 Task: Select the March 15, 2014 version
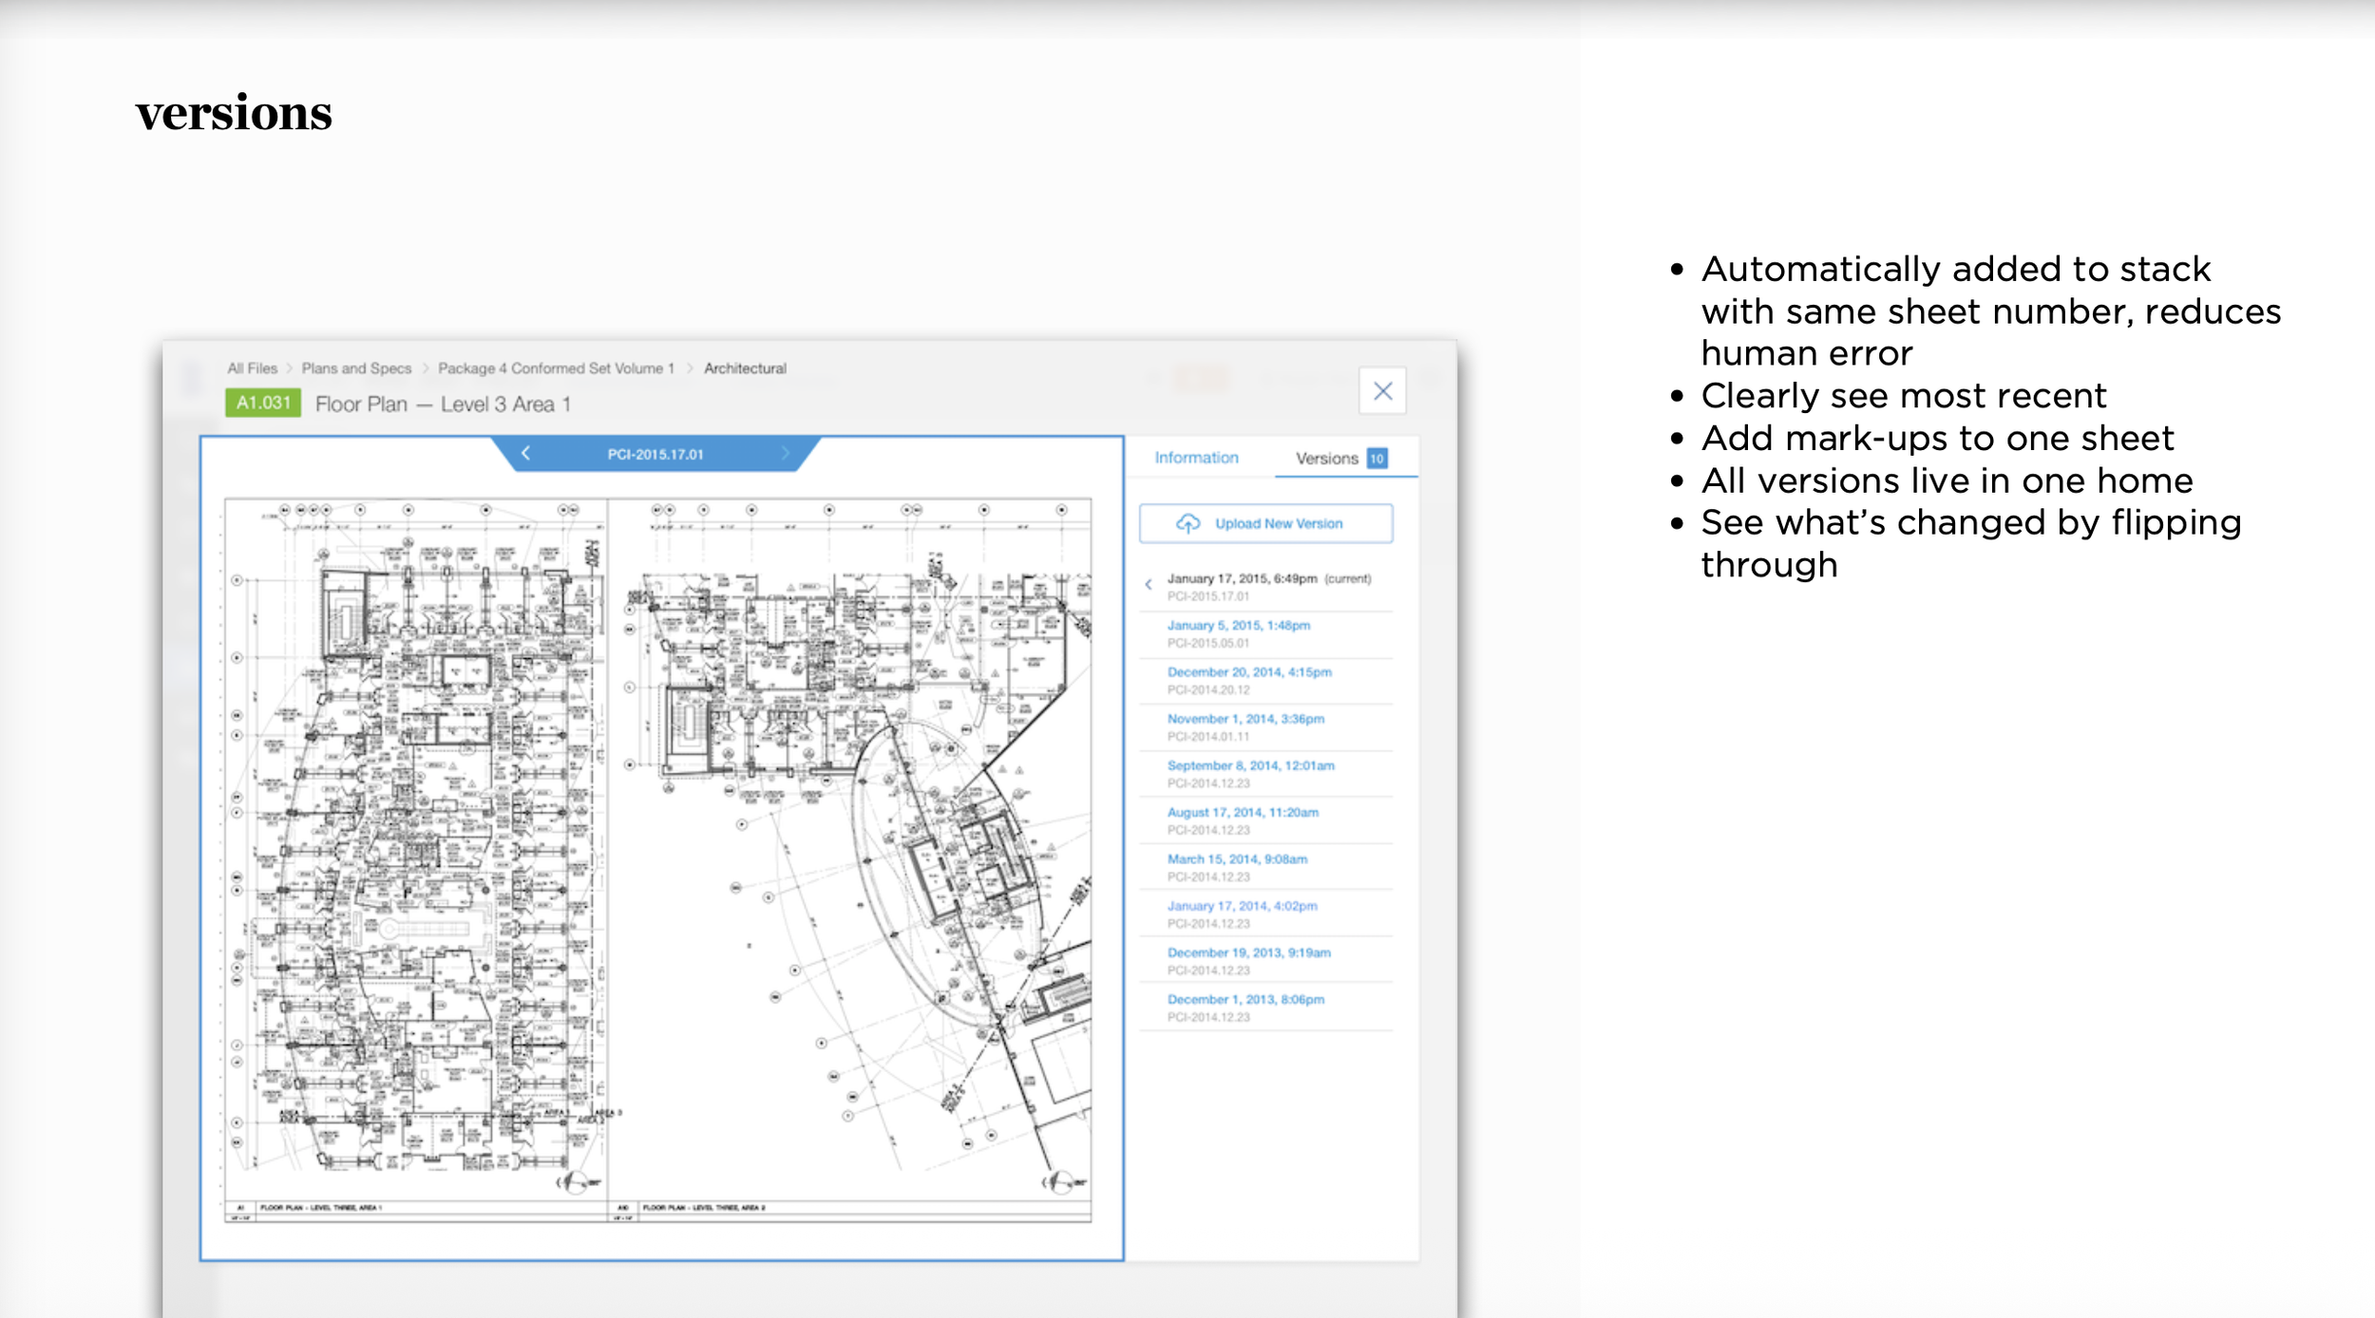coord(1236,859)
